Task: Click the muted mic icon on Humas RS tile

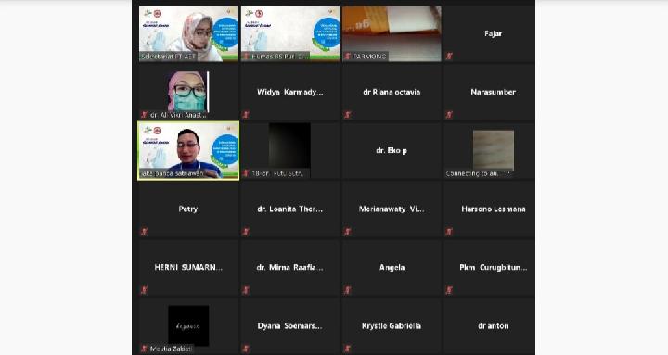Action: tap(246, 57)
